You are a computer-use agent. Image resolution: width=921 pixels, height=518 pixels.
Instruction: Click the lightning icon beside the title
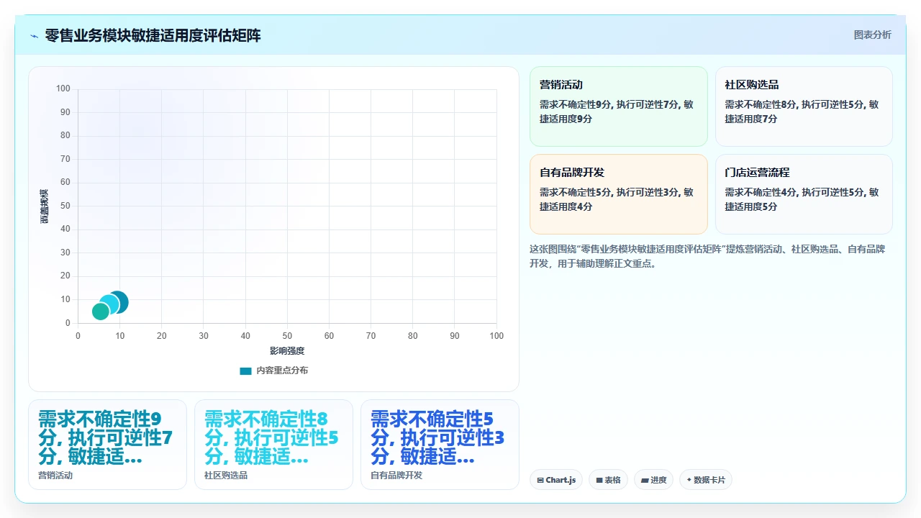(x=34, y=36)
